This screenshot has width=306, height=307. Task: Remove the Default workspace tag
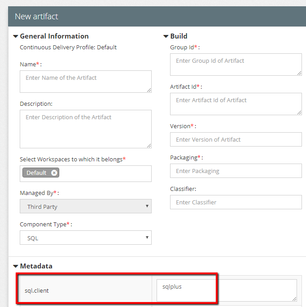coord(54,173)
